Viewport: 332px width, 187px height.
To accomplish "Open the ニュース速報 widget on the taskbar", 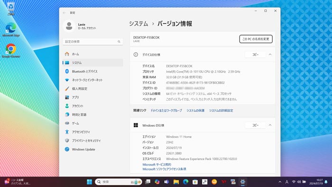I will pyautogui.click(x=17, y=182).
